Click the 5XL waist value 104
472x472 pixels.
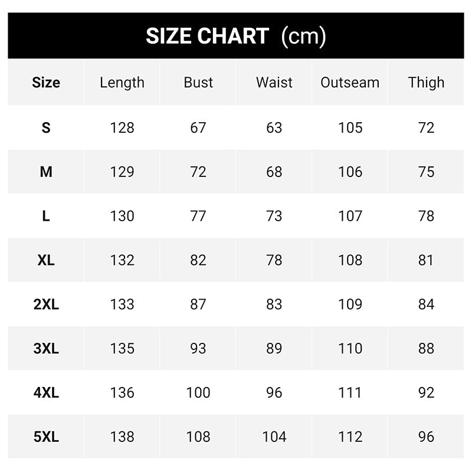pos(274,437)
